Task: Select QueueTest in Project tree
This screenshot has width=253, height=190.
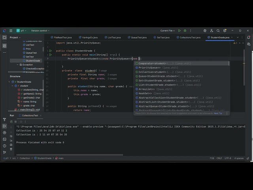Action: (x=31, y=53)
